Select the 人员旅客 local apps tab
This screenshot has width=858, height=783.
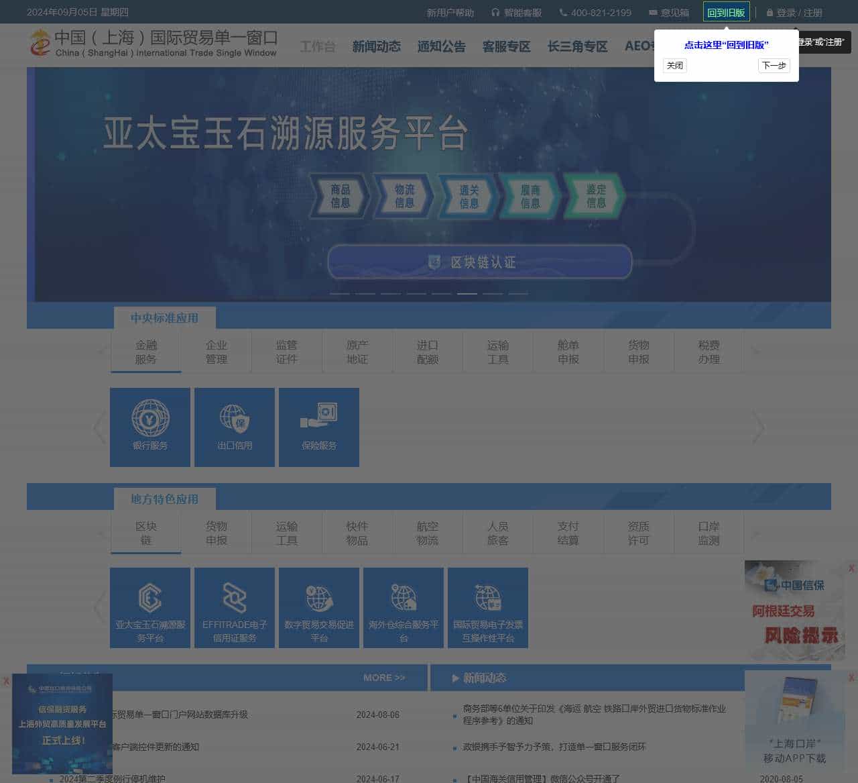498,533
